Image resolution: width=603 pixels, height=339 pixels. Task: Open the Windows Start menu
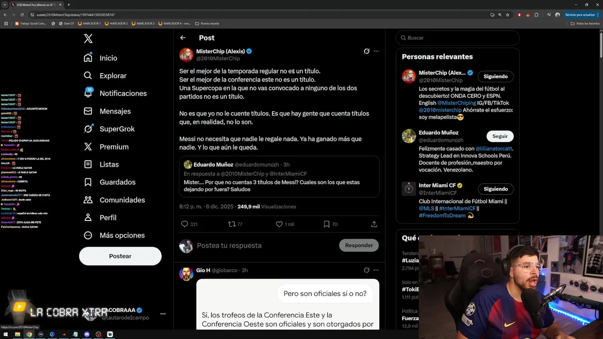6,334
